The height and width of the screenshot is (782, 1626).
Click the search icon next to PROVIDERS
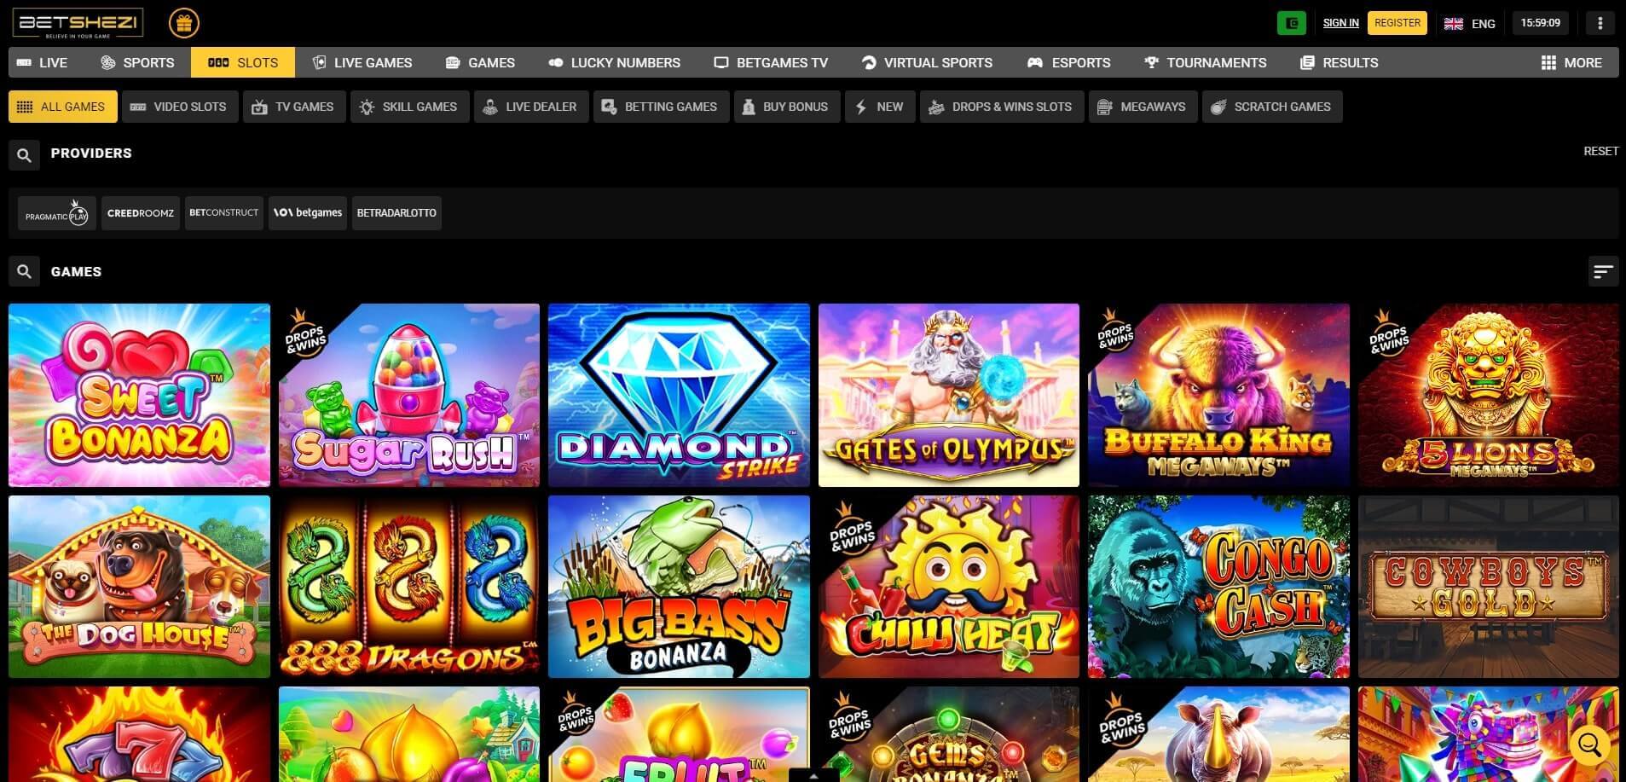24,154
